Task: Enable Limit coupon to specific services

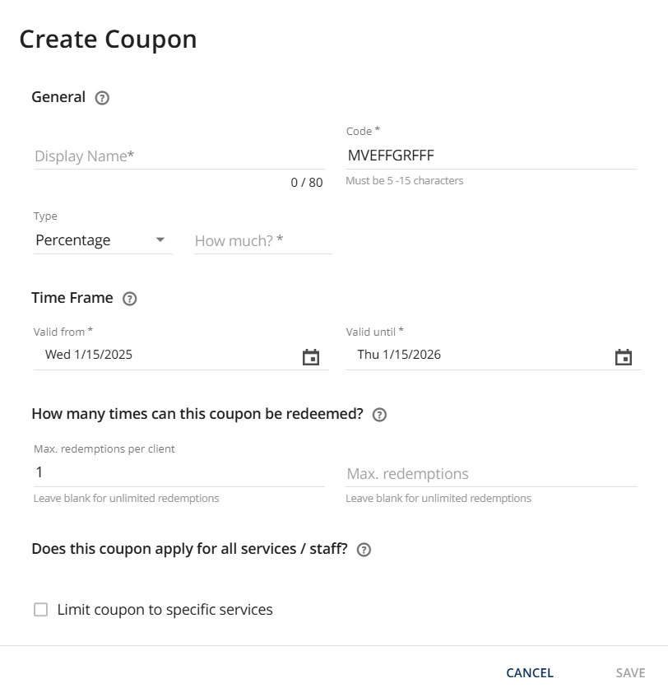Action: click(x=41, y=610)
